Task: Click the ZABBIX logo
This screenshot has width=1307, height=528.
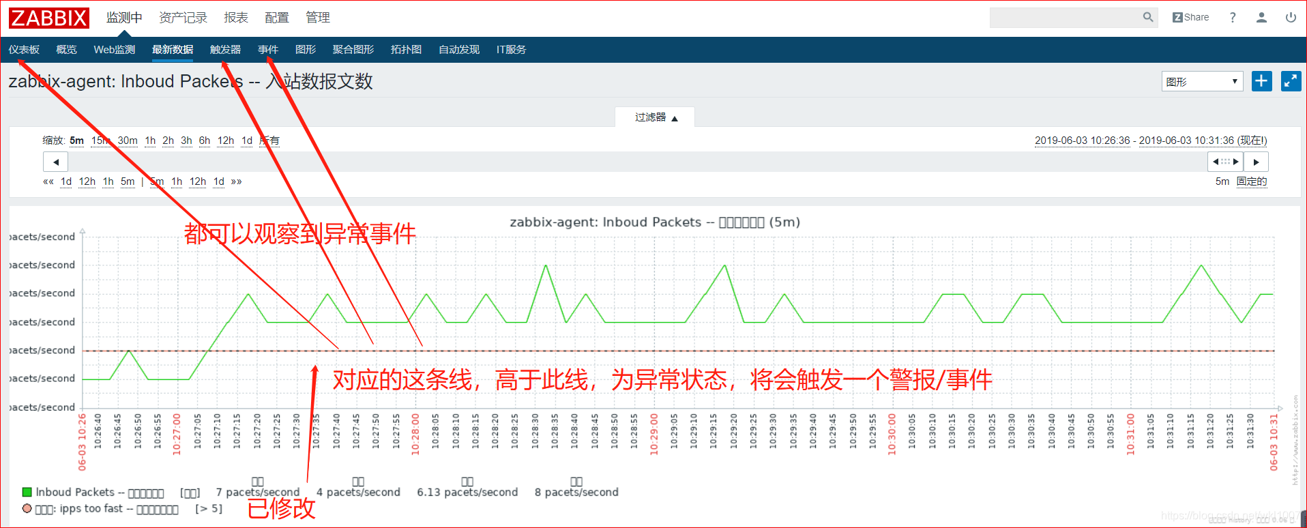Action: pyautogui.click(x=48, y=18)
